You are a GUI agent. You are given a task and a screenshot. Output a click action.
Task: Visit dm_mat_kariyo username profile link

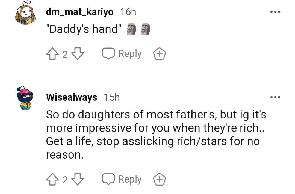[x=79, y=12]
